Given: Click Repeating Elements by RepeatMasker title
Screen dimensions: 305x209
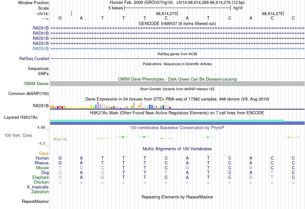Looking at the screenshot, I should point(177,197).
